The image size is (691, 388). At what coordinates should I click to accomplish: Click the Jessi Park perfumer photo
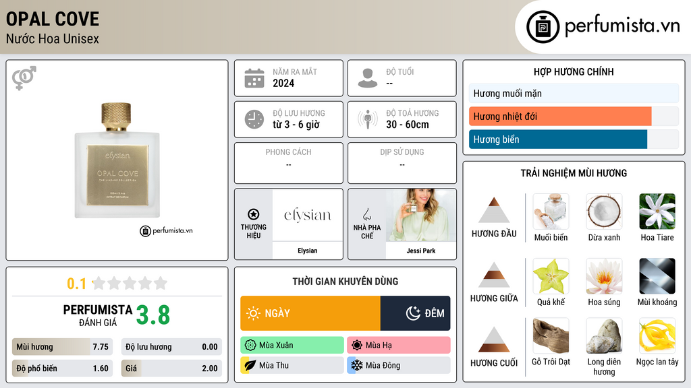[421, 215]
